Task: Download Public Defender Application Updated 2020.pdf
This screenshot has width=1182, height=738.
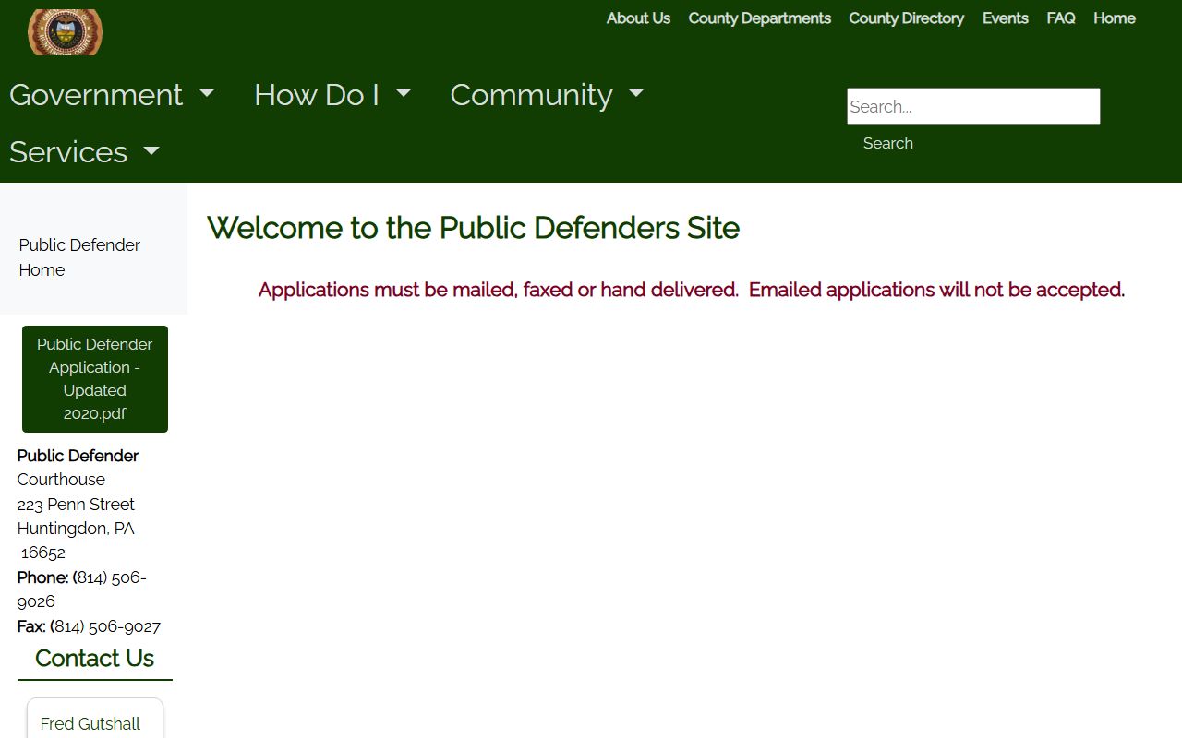Action: (x=95, y=378)
